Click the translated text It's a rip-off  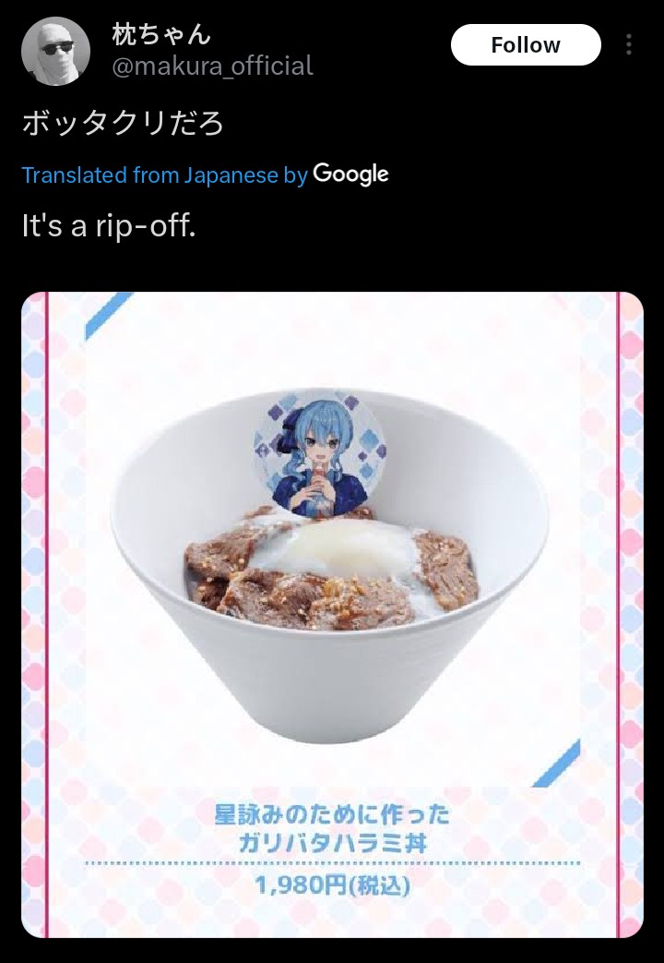pyautogui.click(x=109, y=224)
